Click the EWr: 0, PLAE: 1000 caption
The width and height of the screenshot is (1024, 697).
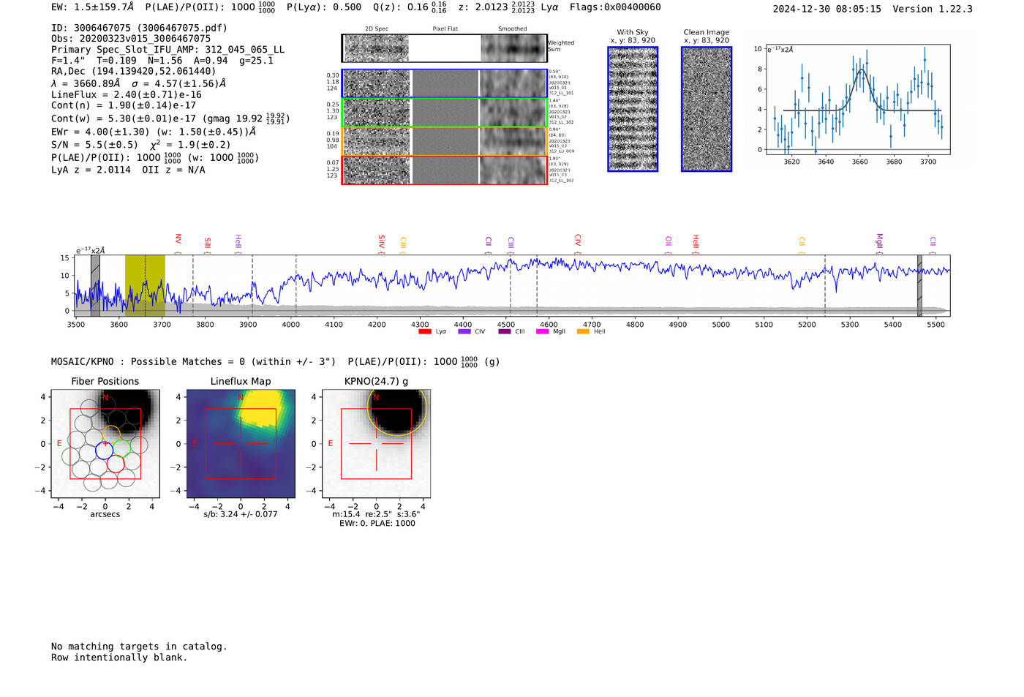(x=377, y=524)
